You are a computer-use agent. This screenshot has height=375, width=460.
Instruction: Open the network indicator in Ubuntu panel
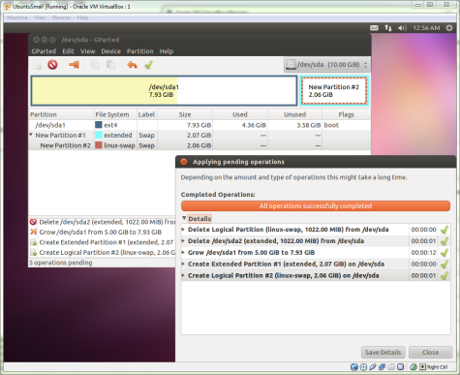click(388, 28)
